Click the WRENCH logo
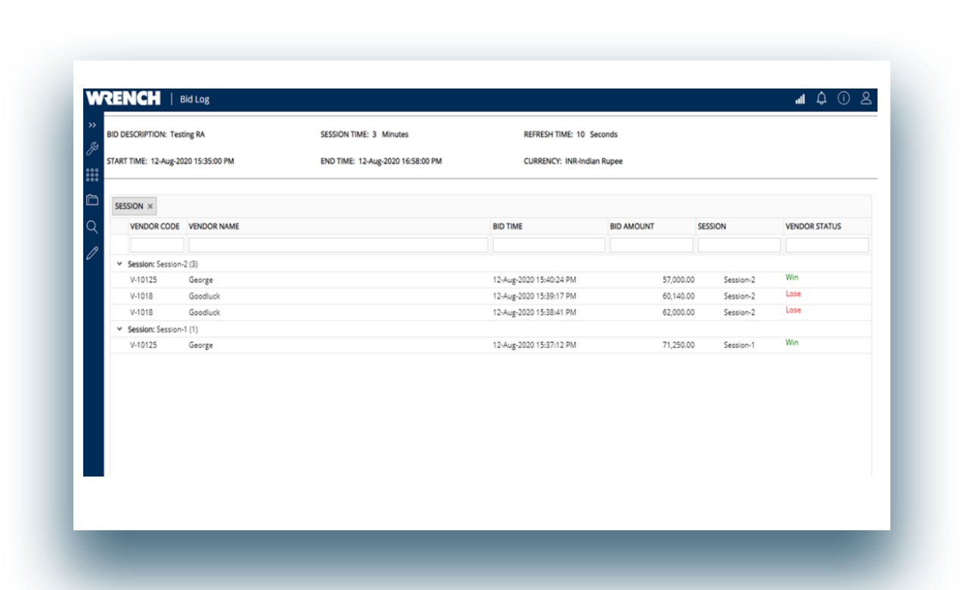Screen dimensions: 963x590 (x=123, y=98)
